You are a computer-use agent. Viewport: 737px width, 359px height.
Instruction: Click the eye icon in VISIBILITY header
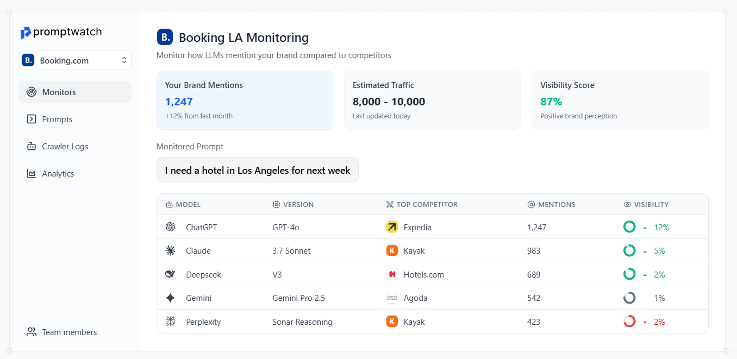(x=627, y=205)
